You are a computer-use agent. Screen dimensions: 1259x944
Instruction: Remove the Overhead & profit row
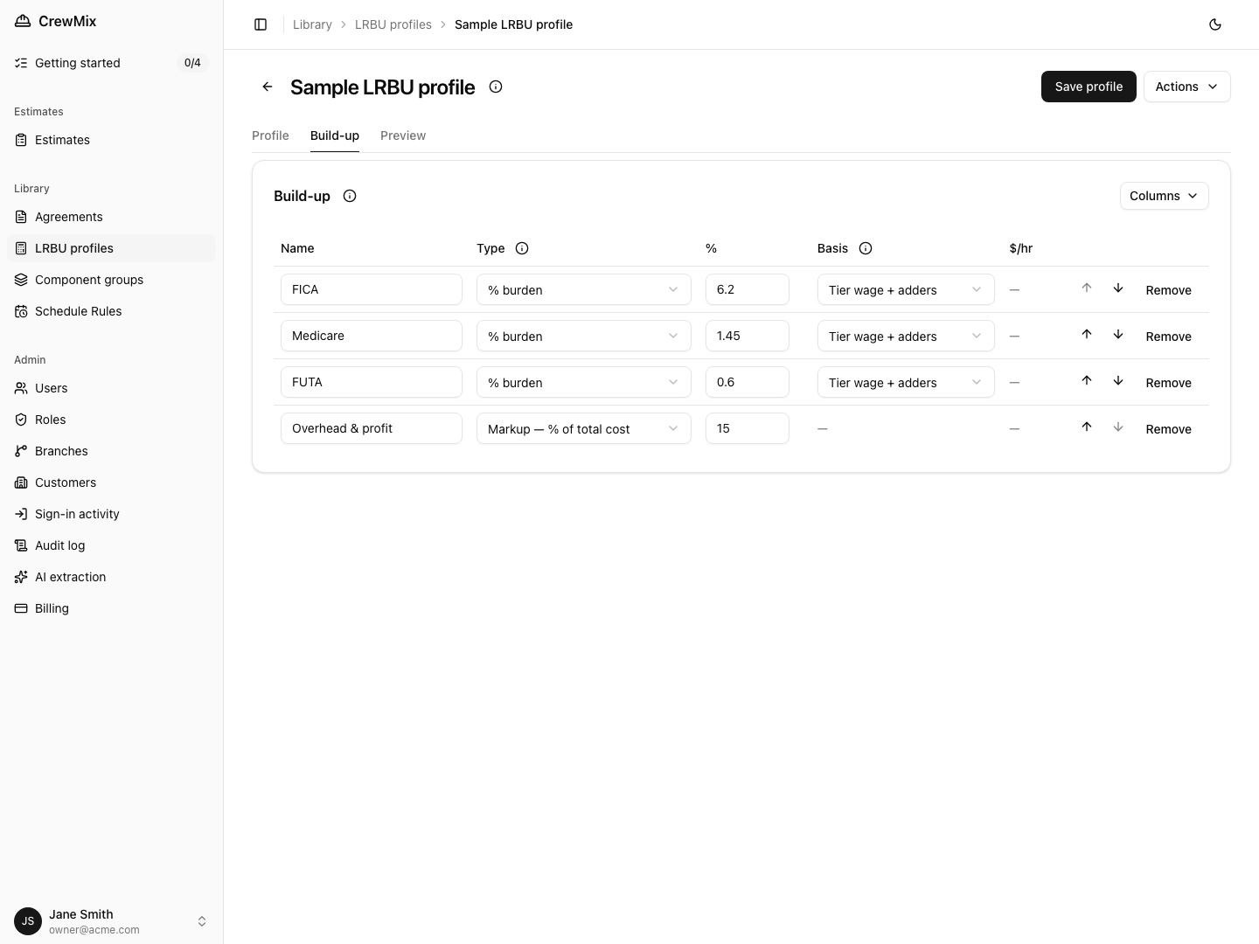click(1168, 429)
